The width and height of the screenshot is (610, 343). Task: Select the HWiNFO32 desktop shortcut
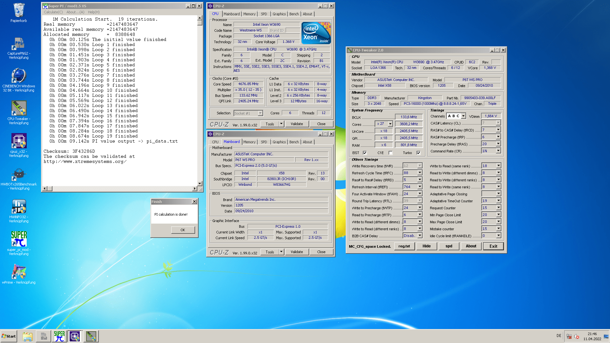coord(19,211)
